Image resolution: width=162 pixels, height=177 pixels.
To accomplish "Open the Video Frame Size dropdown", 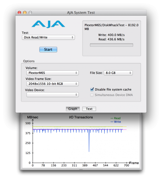I will tap(53, 84).
